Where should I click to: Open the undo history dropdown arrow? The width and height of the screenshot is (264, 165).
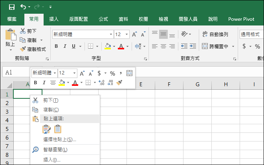coord(29,7)
